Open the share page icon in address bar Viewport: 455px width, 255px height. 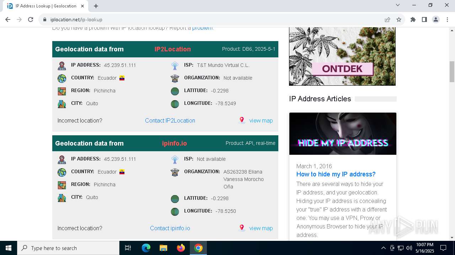(387, 19)
